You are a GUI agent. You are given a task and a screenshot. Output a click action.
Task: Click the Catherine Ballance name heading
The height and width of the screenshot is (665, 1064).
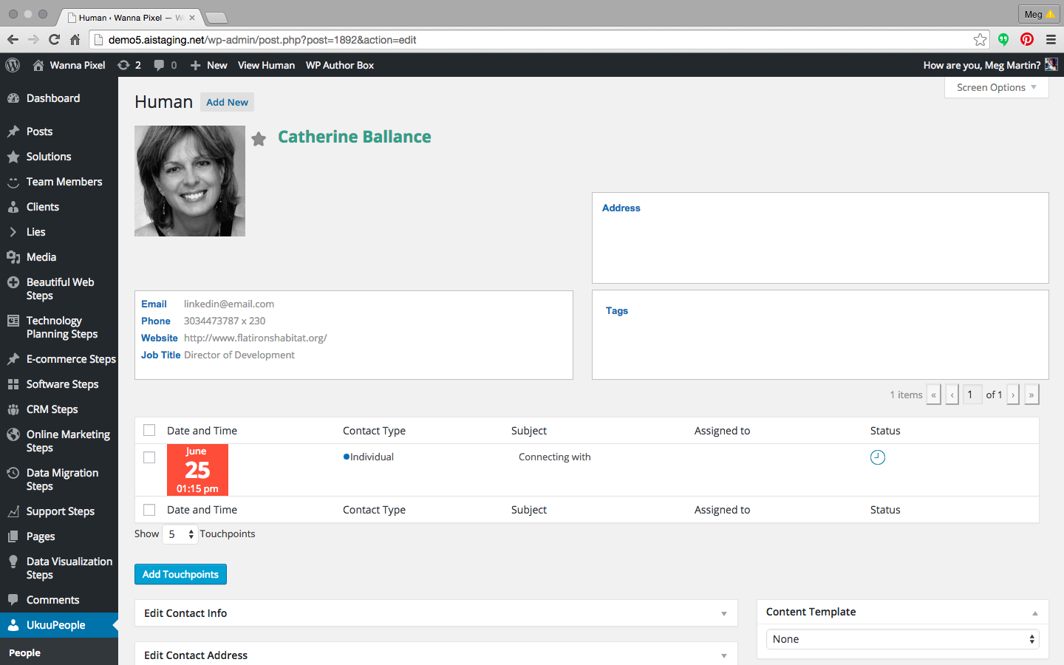pos(355,137)
